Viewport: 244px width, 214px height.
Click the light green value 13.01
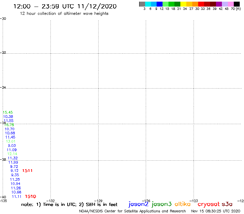point(11,142)
